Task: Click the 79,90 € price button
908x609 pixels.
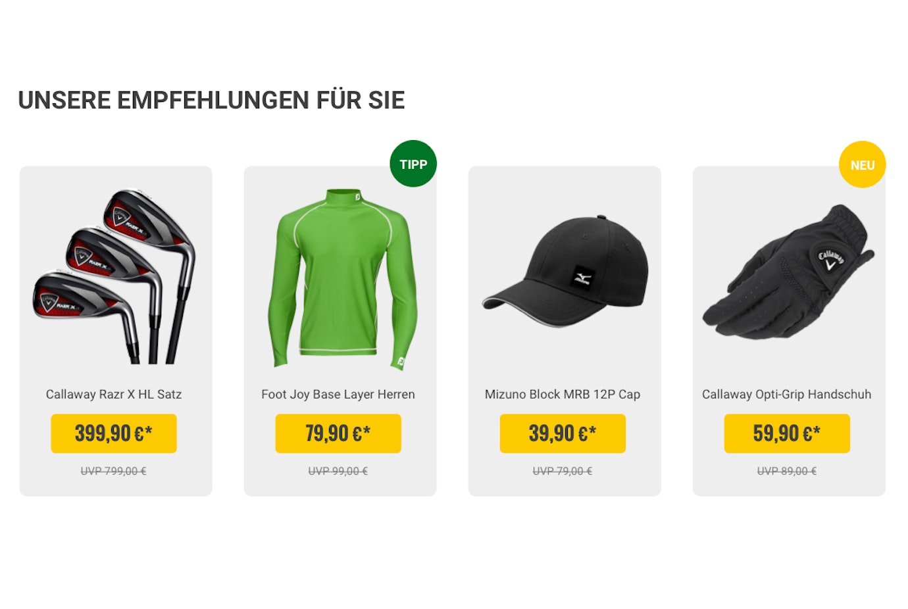Action: pyautogui.click(x=338, y=433)
